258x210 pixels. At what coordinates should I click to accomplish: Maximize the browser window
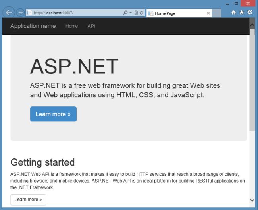236,4
